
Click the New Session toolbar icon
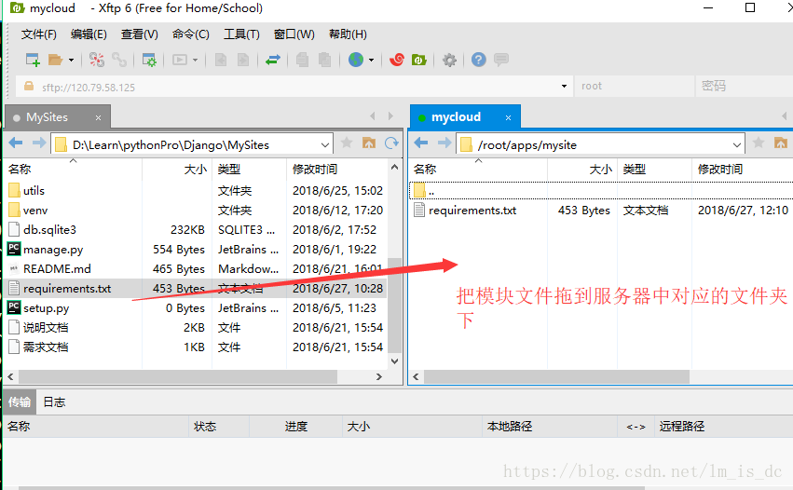[33, 60]
